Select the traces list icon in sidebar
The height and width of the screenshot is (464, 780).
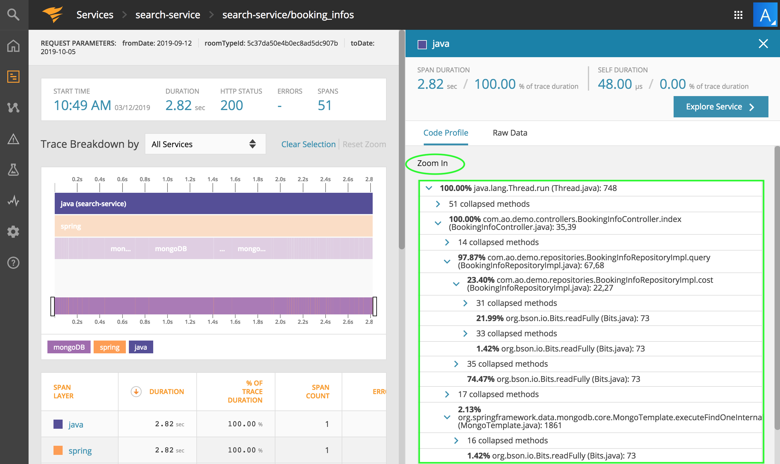pyautogui.click(x=13, y=77)
